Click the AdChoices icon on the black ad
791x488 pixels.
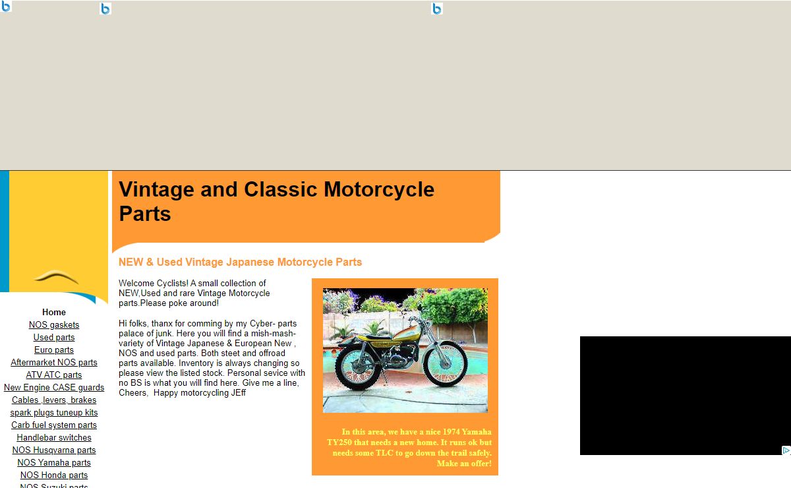pyautogui.click(x=786, y=450)
